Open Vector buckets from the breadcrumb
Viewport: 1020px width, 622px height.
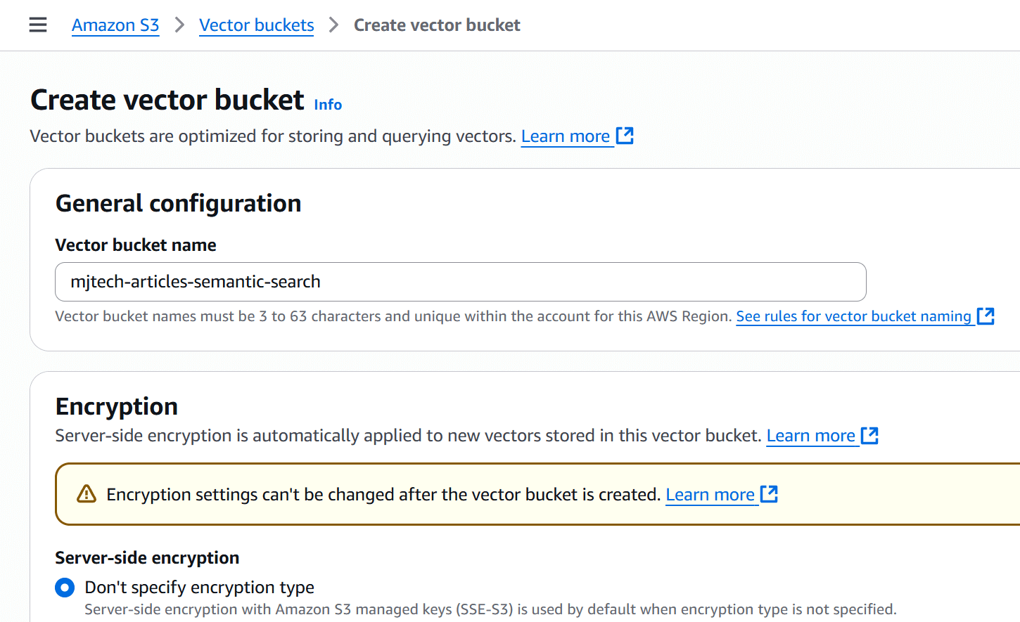(x=256, y=25)
